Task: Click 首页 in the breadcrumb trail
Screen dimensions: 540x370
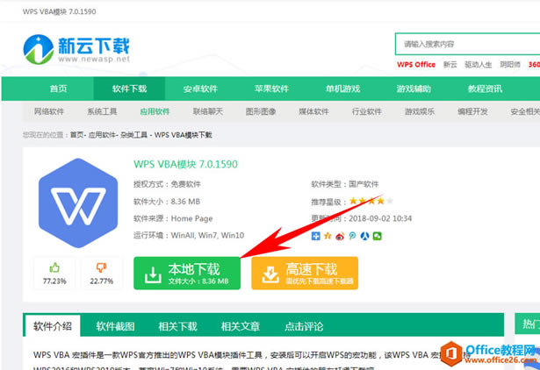Action: [76, 135]
